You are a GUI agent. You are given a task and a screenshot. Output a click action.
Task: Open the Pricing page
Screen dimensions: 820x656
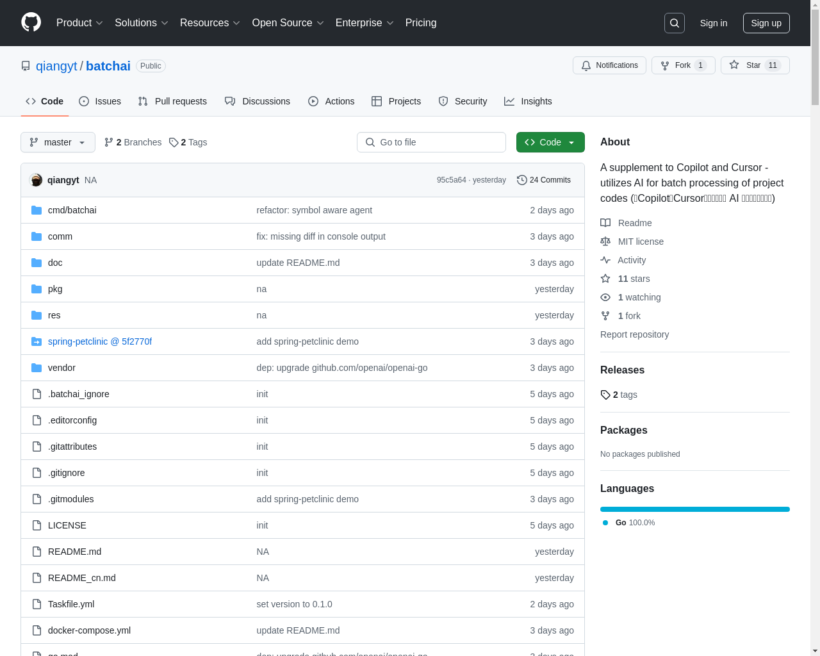tap(421, 23)
